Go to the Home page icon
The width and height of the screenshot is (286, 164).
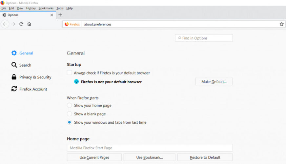click(x=29, y=24)
